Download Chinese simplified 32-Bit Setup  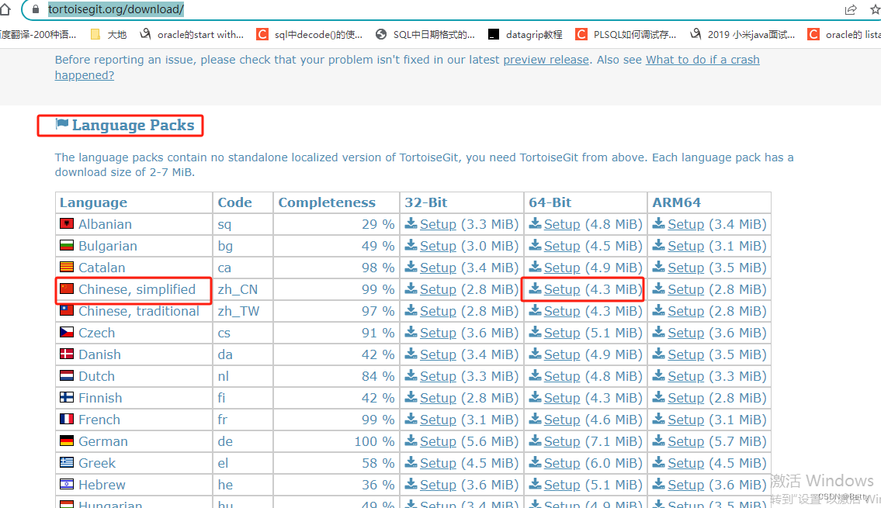click(x=438, y=289)
